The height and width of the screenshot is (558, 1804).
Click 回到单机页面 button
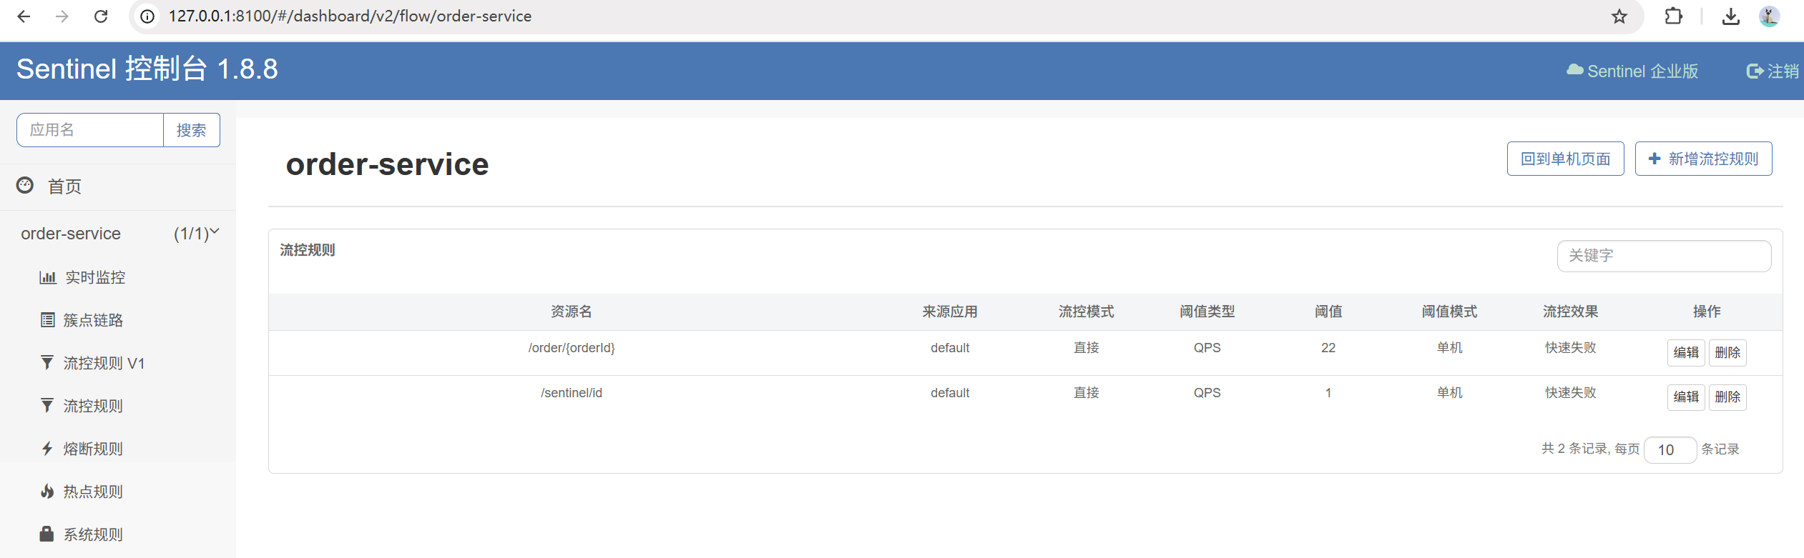(x=1565, y=159)
